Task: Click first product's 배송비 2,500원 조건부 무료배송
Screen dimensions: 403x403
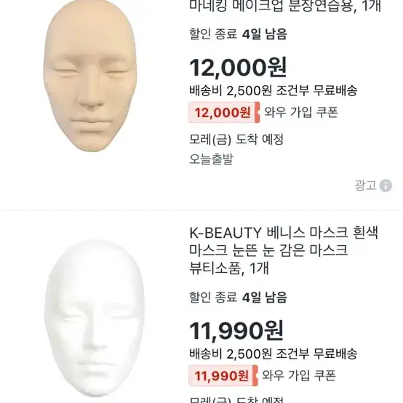Action: click(274, 90)
